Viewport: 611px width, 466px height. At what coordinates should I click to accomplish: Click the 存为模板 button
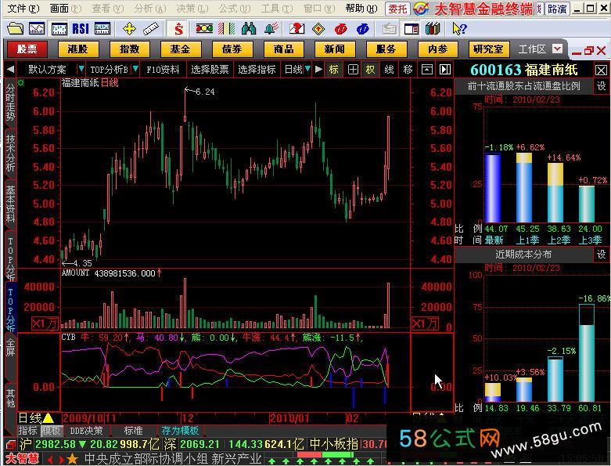(181, 431)
